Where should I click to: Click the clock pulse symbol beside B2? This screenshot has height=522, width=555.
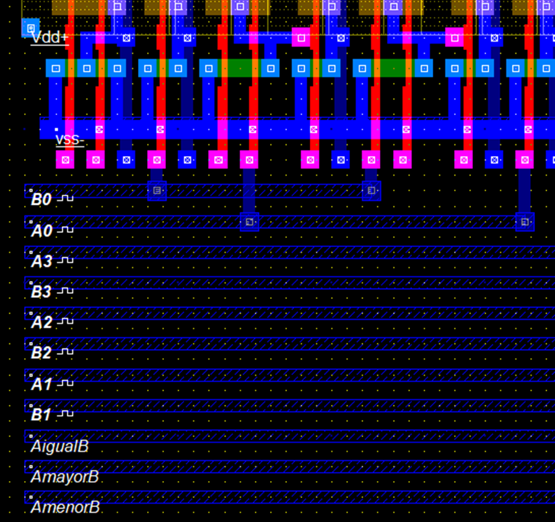(66, 351)
